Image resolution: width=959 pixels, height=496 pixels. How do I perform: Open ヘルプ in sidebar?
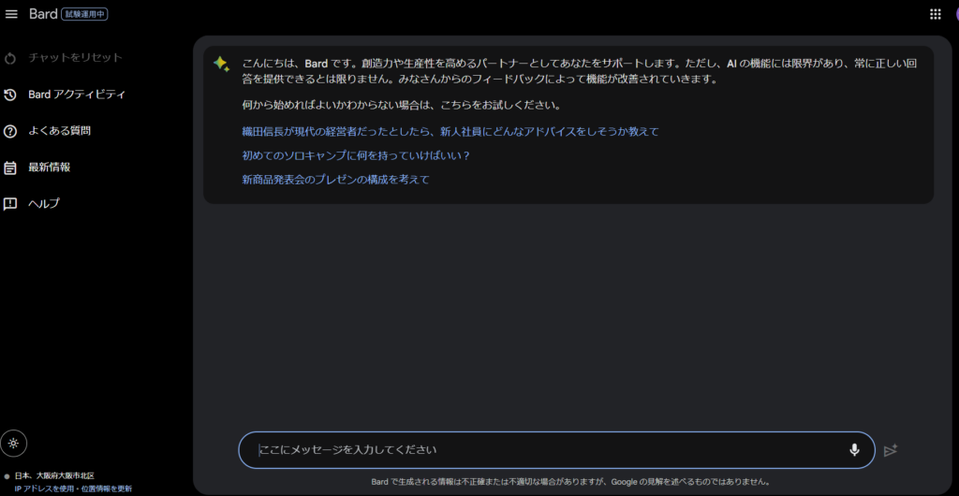pyautogui.click(x=44, y=204)
